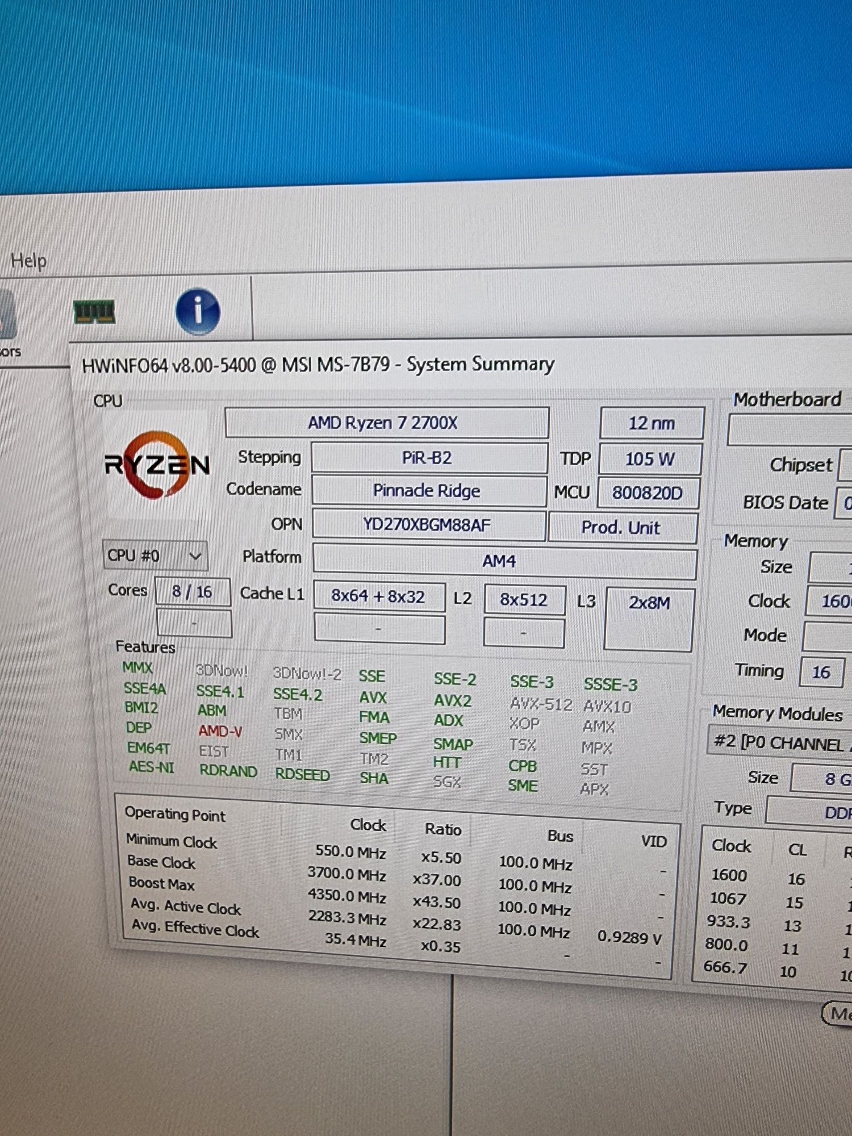Click the MCU value 800820D

click(x=648, y=492)
